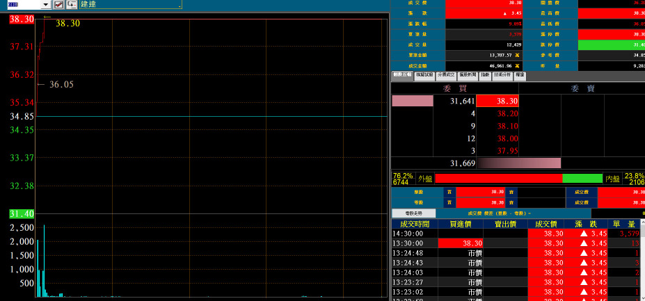The image size is (645, 301).
Task: Click the 零股走勢 button
Action: (x=413, y=213)
